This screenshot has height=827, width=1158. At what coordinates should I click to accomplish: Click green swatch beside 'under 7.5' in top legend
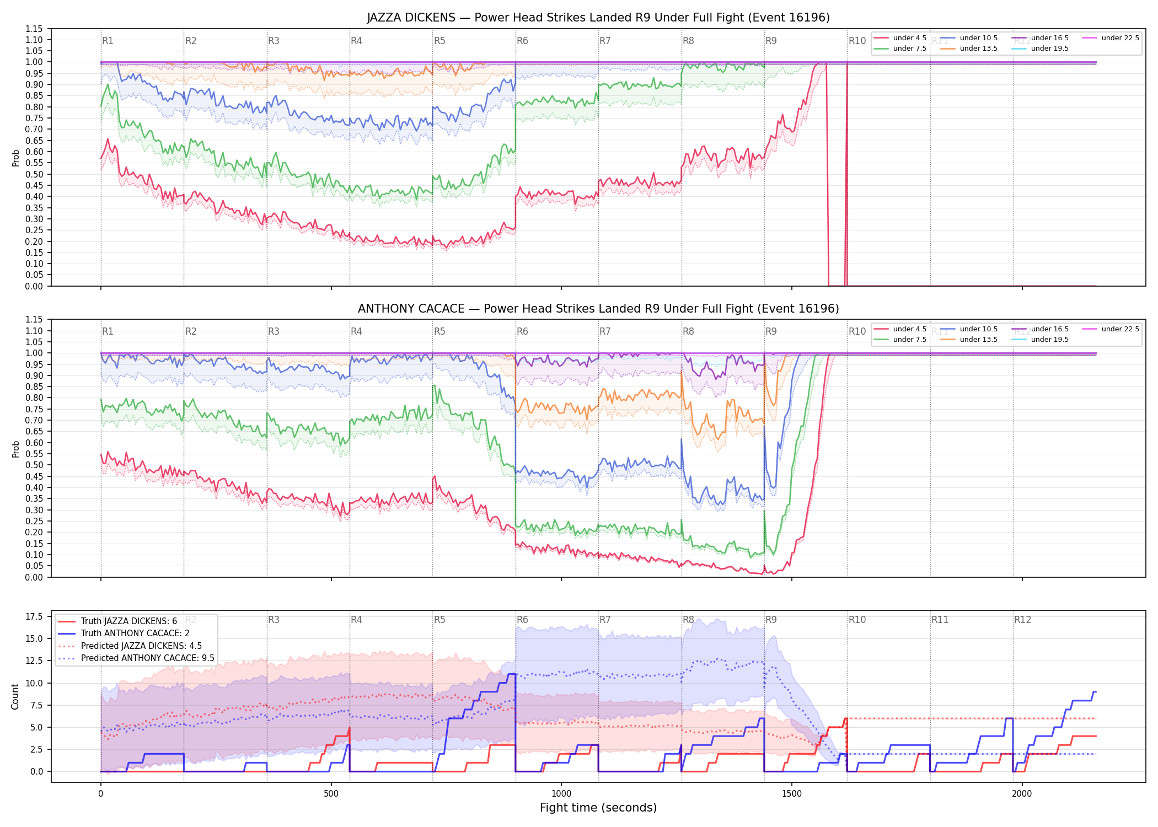[x=881, y=49]
